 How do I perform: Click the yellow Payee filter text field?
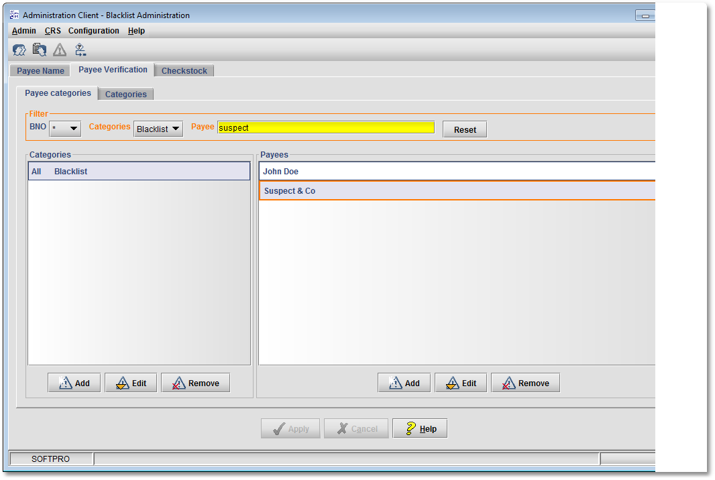(x=326, y=127)
